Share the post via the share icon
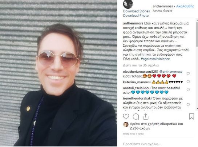The width and height of the screenshot is (198, 147). 145,116
